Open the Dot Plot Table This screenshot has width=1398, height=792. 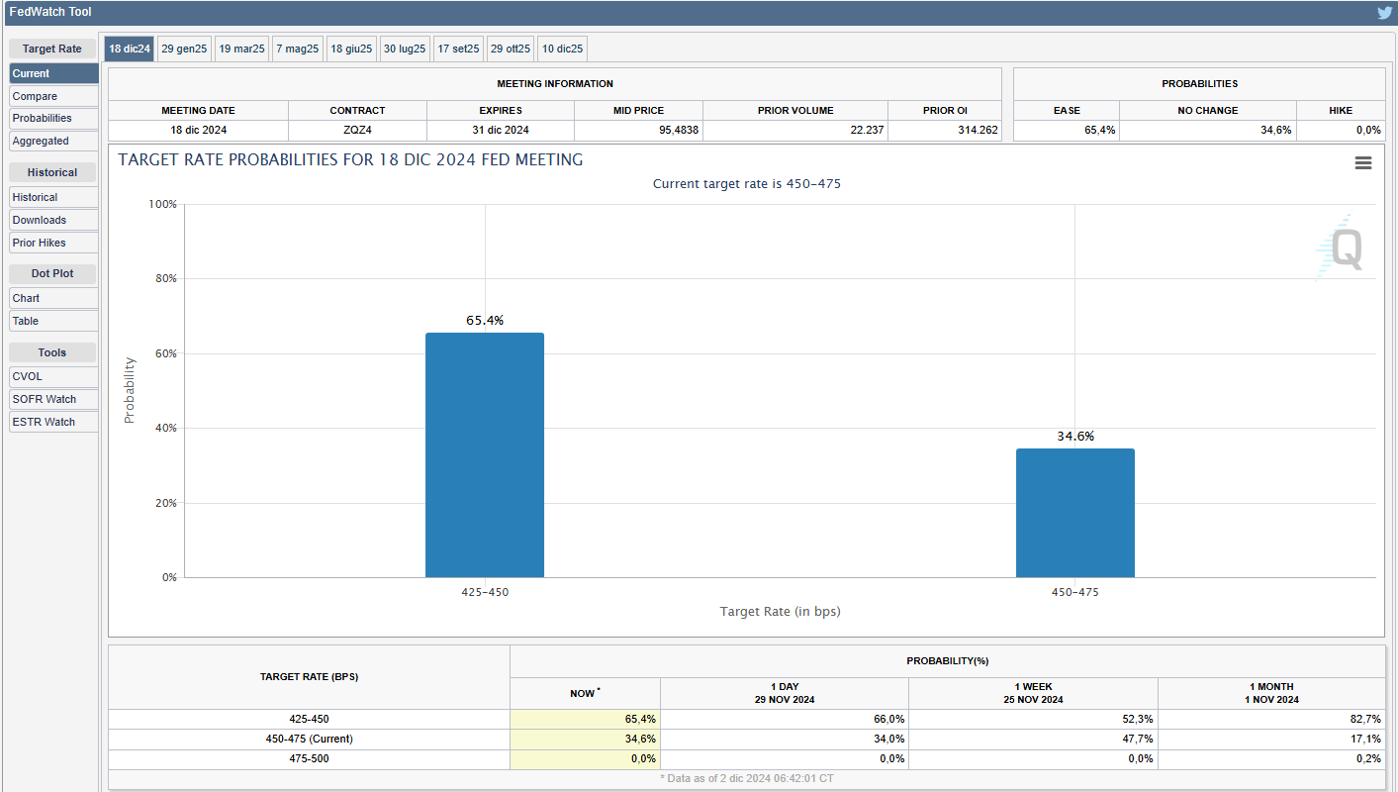(x=53, y=321)
